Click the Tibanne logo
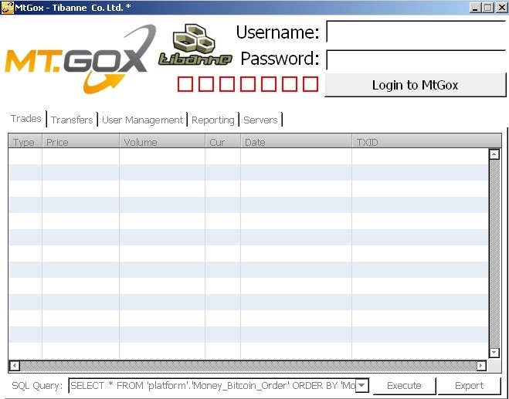 (195, 45)
